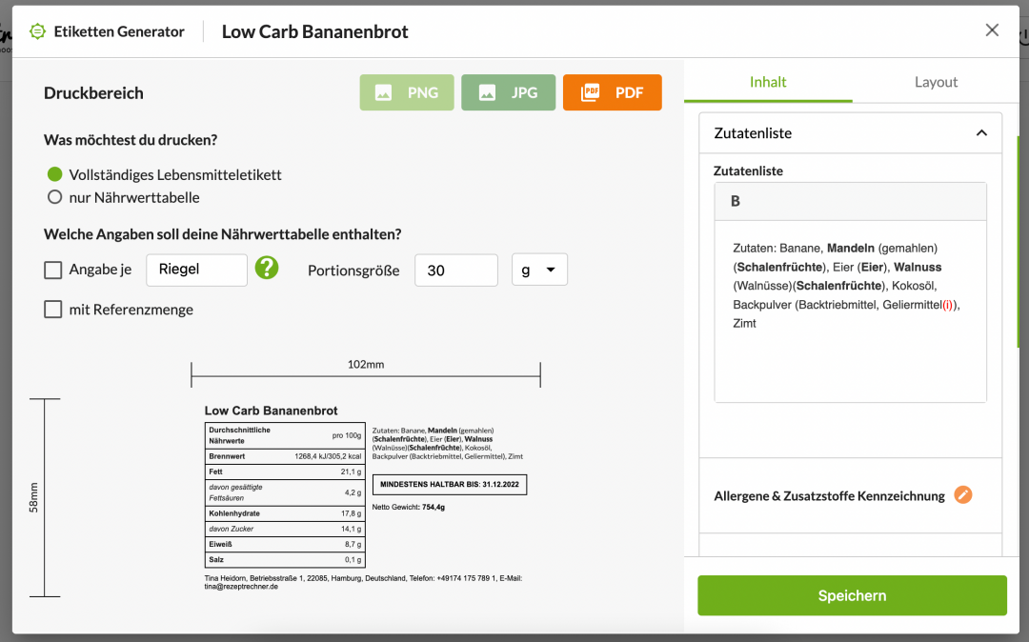Switch to the Layout tab

936,82
